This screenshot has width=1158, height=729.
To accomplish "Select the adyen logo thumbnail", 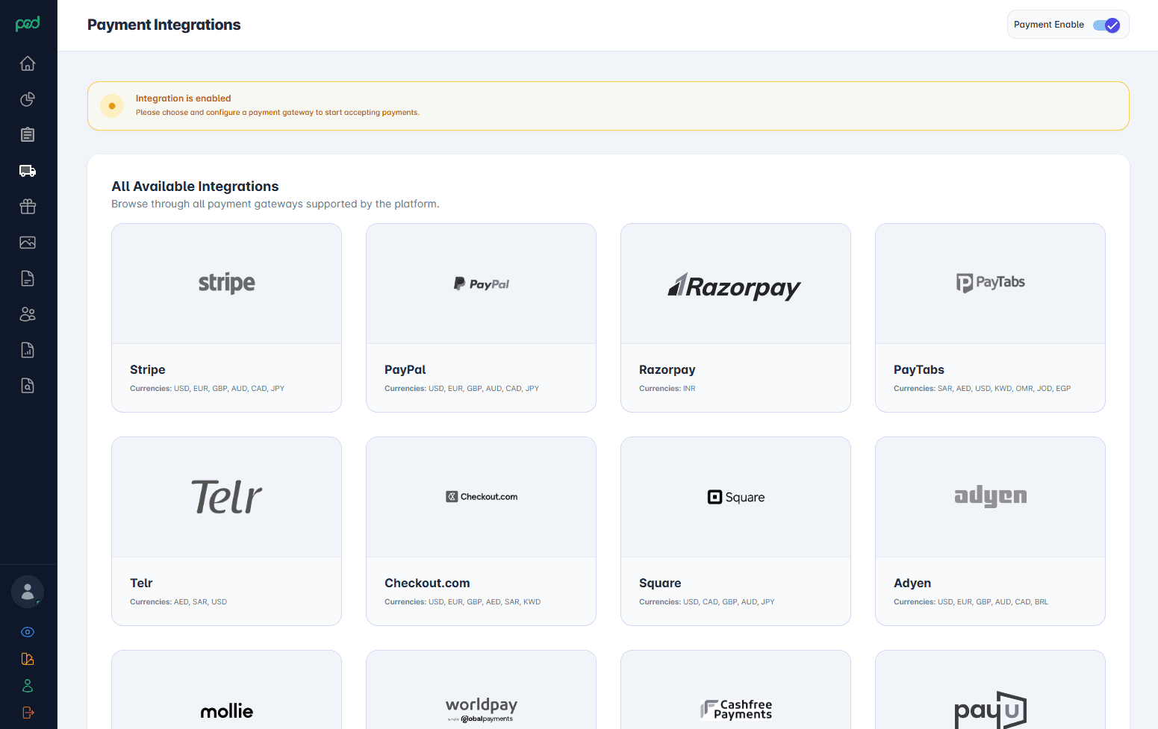I will (x=990, y=497).
